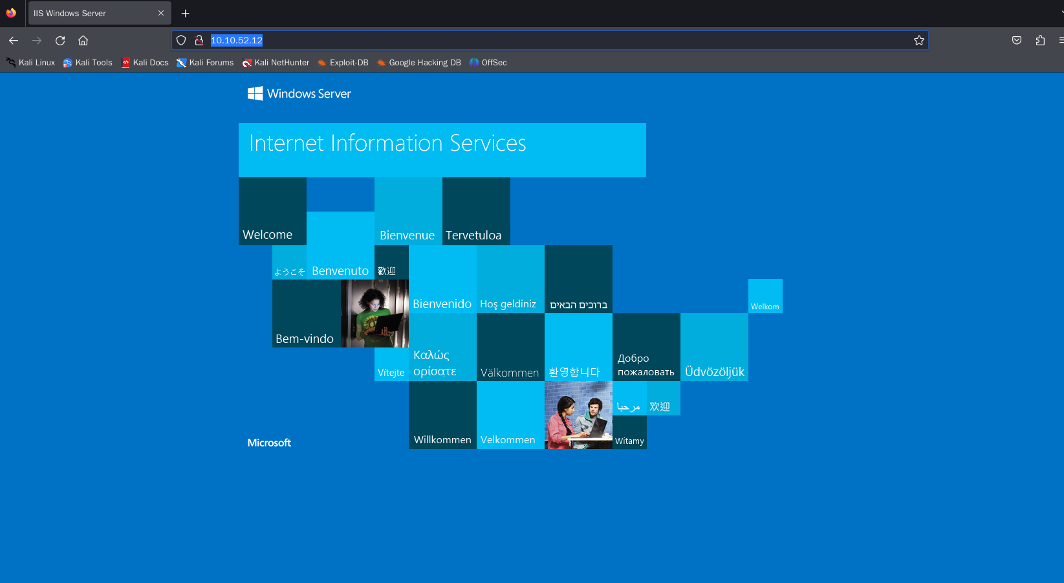This screenshot has width=1064, height=583.
Task: Click the Korean 환영합니다 tile
Action: pos(578,347)
